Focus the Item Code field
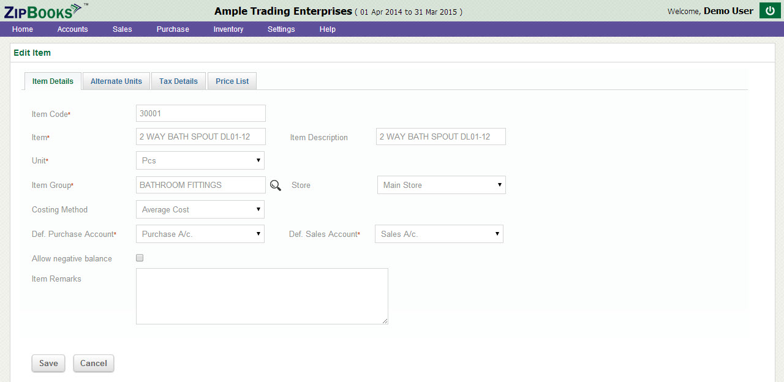 tap(200, 113)
